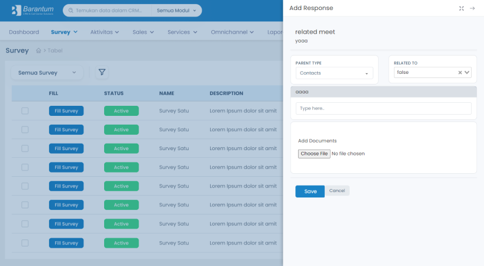Viewport: 484px width, 266px height.
Task: Focus the 'Type here..' answer field
Action: pyautogui.click(x=383, y=108)
